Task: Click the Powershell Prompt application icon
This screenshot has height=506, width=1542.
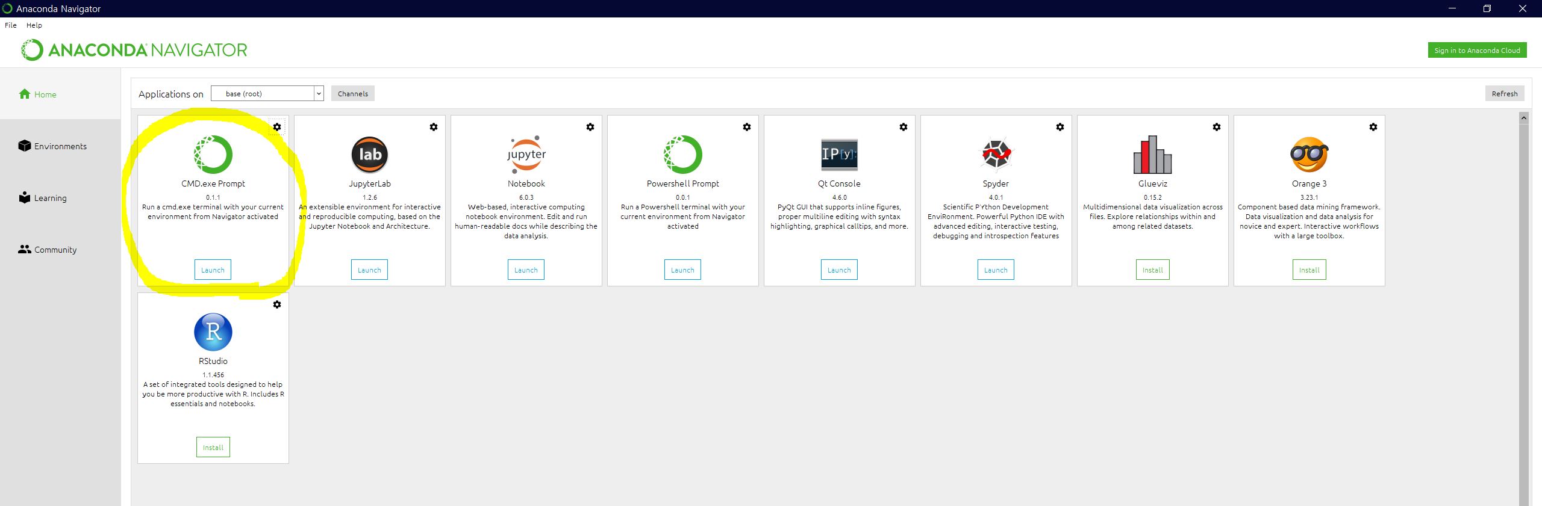Action: click(682, 155)
